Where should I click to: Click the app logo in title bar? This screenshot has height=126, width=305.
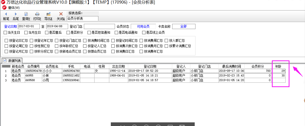click(3, 2)
